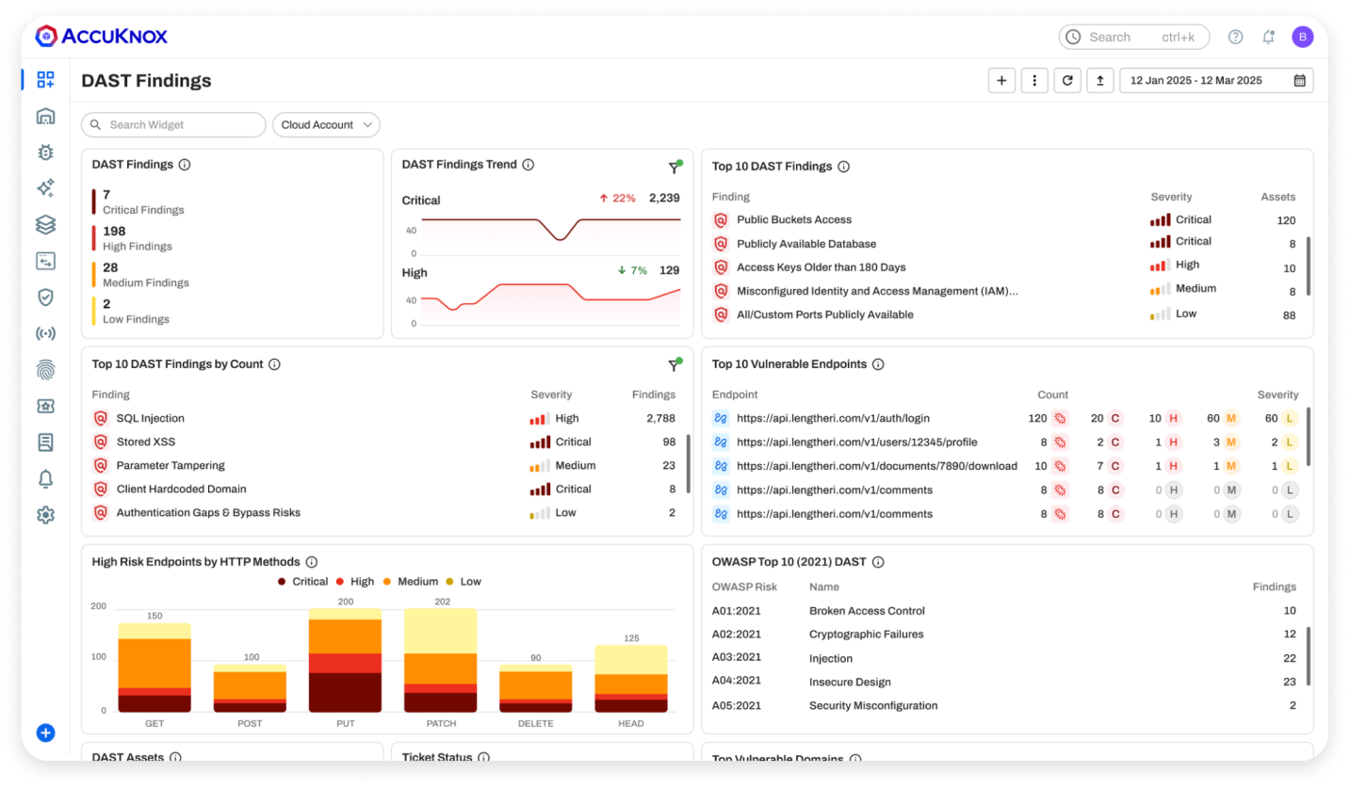Click the AccuKnox logo
1350x788 pixels.
click(103, 36)
